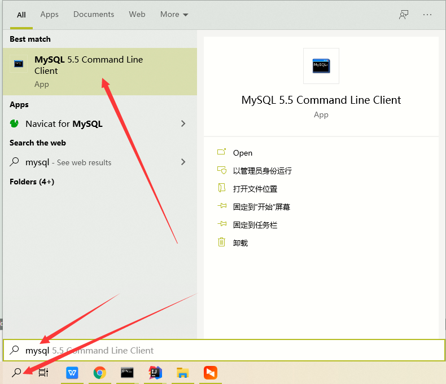This screenshot has width=446, height=384.
Task: Click the Open action icon
Action: (221, 152)
